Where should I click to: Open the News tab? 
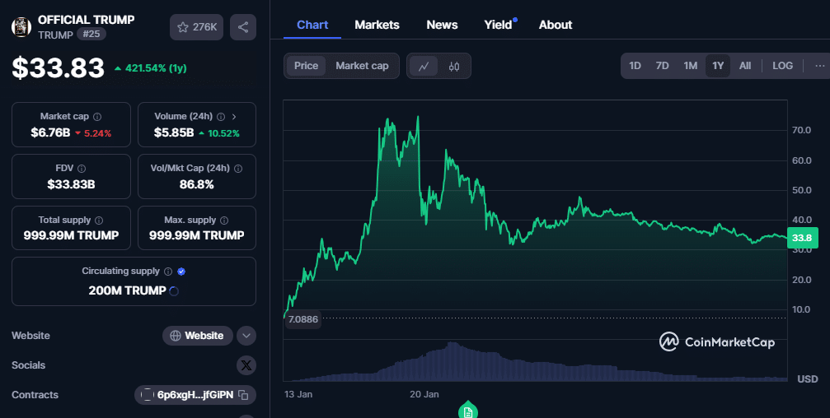442,25
